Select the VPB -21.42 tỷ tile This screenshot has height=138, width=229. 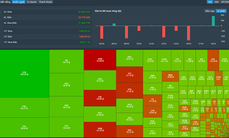(x=129, y=90)
